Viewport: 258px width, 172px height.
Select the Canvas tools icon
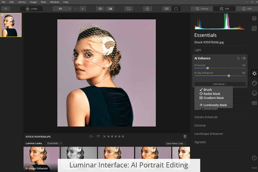point(254,28)
